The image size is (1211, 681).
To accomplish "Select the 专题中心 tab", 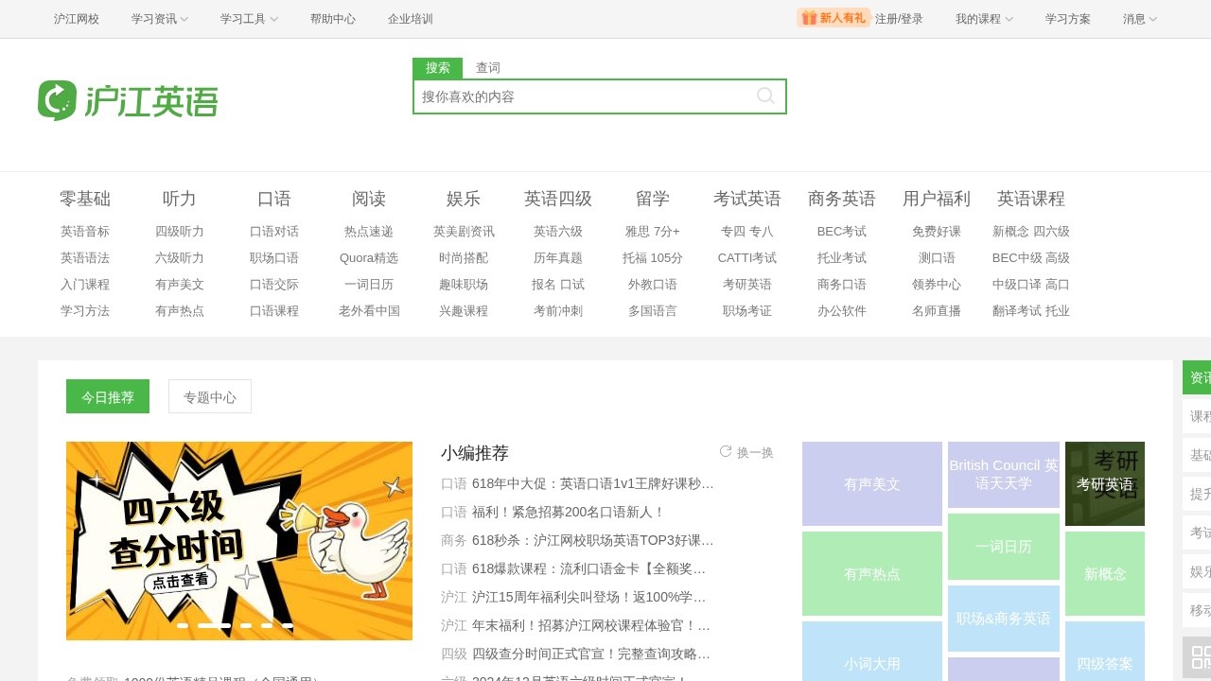I will pos(210,396).
